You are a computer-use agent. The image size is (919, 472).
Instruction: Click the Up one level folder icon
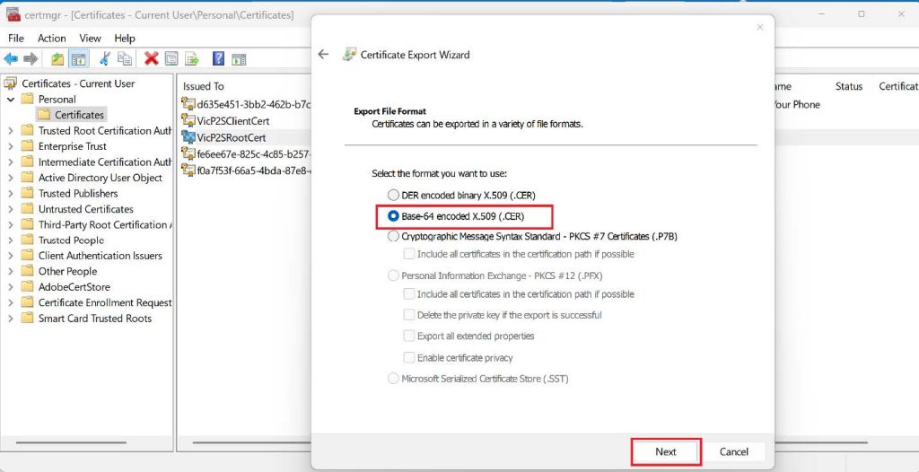(57, 59)
